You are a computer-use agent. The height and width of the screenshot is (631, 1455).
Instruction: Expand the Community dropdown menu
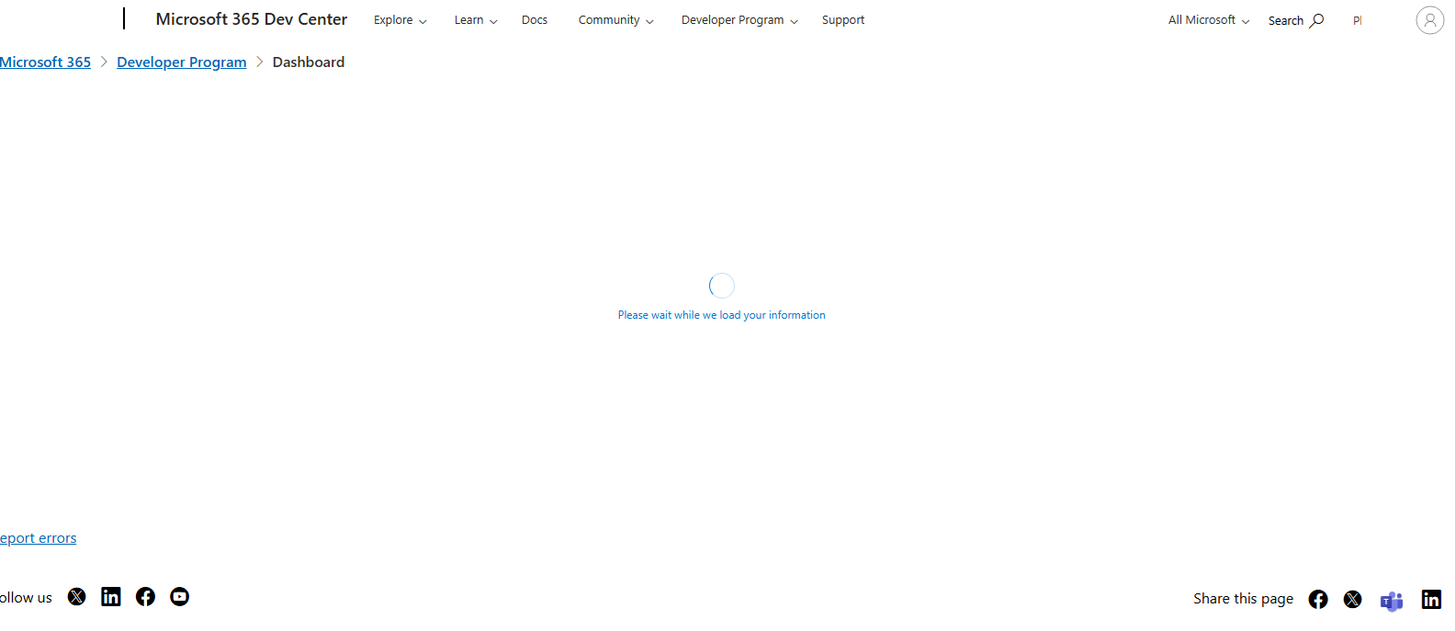click(616, 20)
